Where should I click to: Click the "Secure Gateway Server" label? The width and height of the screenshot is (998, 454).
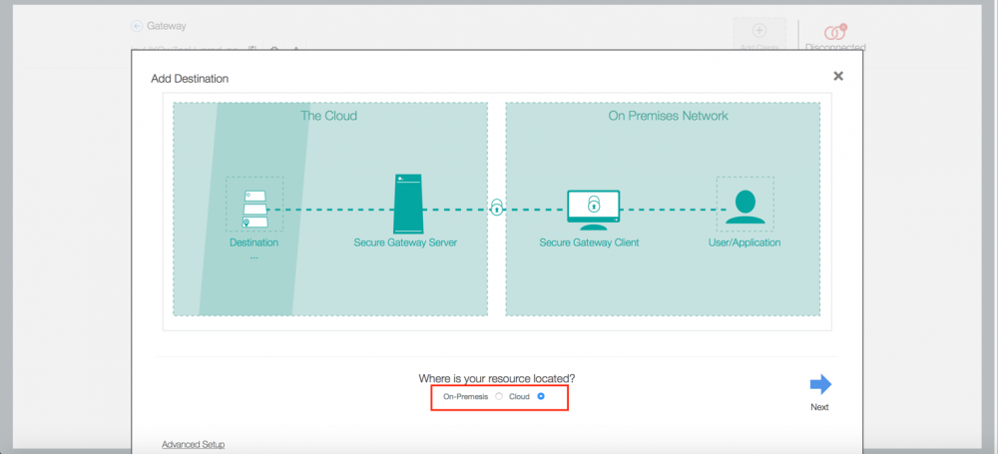405,242
